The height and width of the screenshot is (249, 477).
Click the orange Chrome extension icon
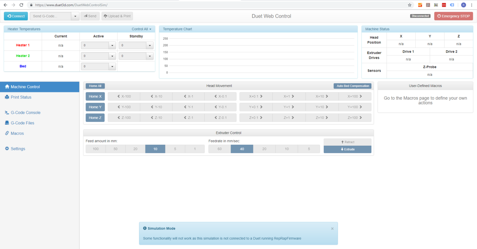420,5
